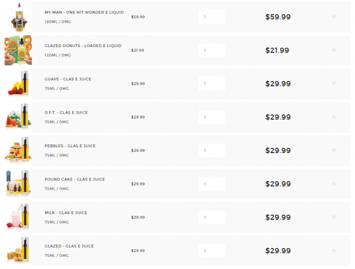This screenshot has height=269, width=355.
Task: Delete Pebbles Glas E Juice from cart
Action: tap(334, 150)
